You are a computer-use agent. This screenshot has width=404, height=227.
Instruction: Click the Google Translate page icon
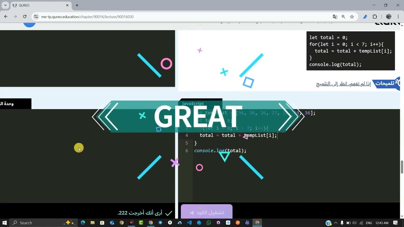pos(335,17)
